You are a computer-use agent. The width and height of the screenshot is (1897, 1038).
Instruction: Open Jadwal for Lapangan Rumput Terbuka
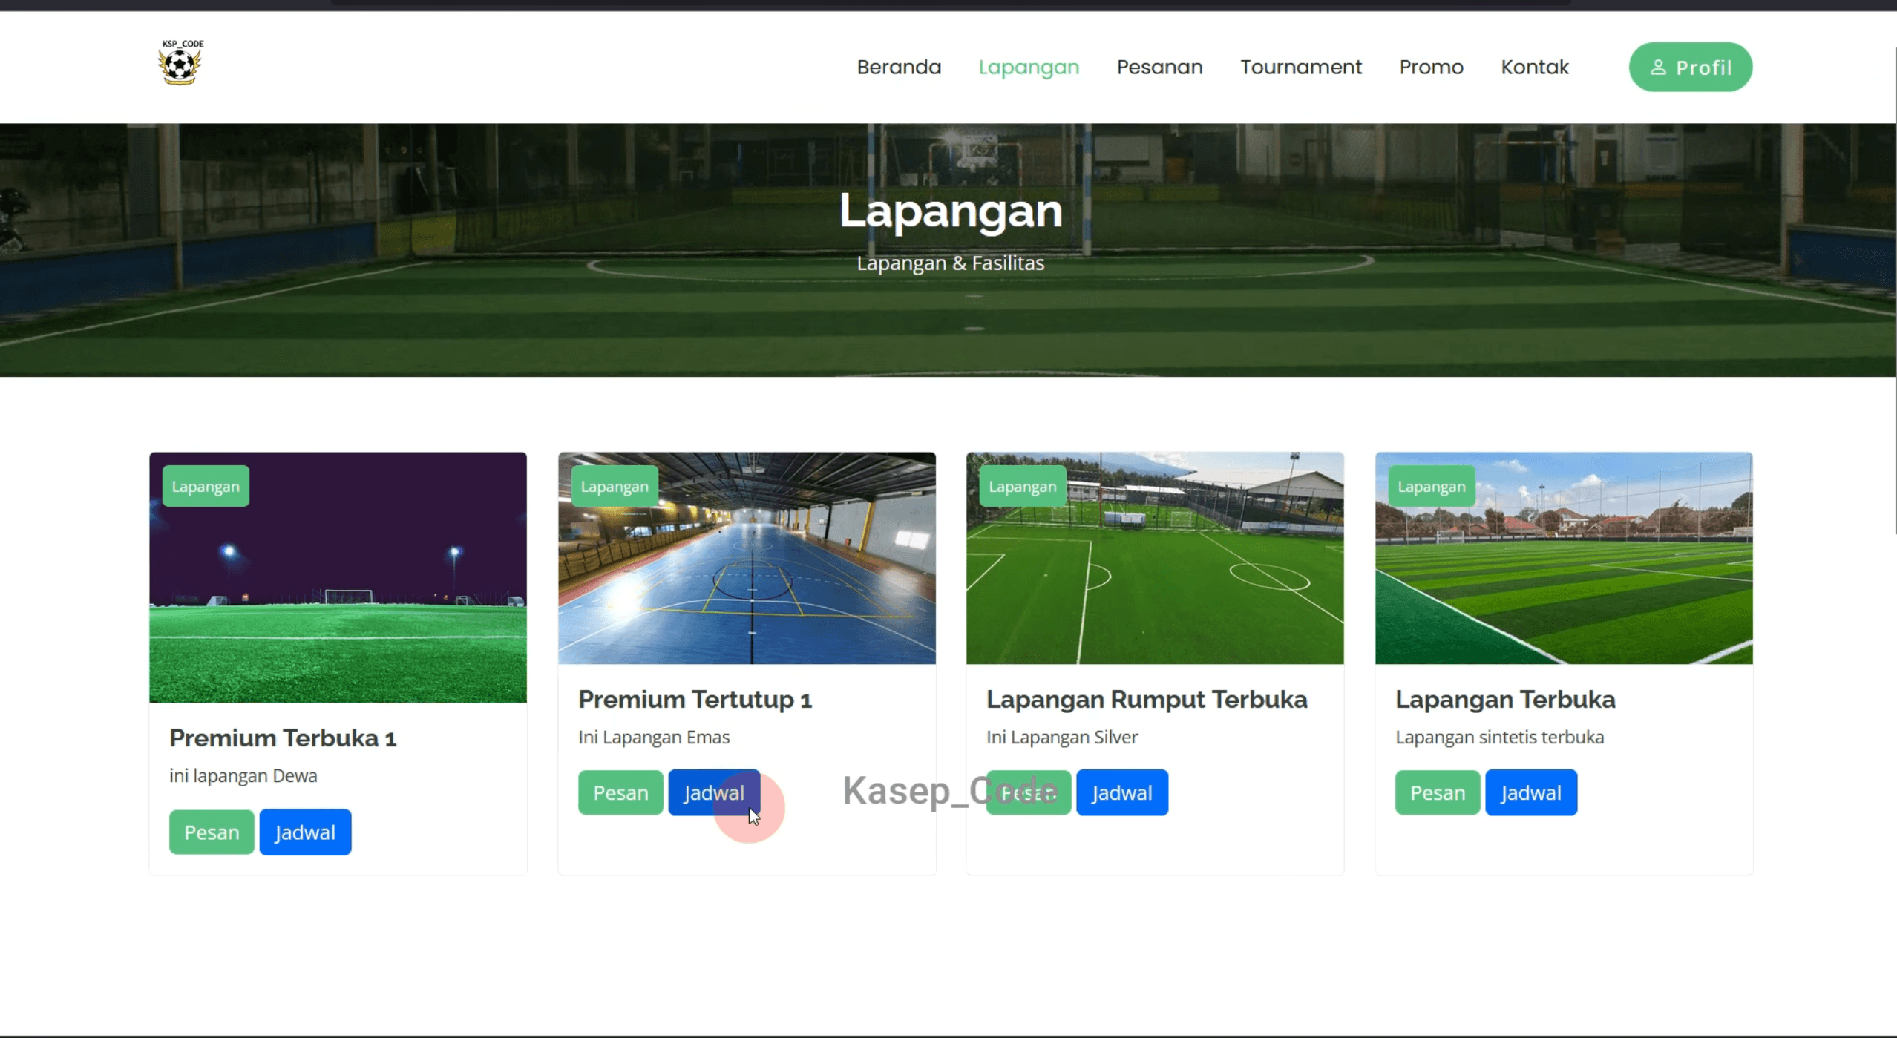[1122, 792]
